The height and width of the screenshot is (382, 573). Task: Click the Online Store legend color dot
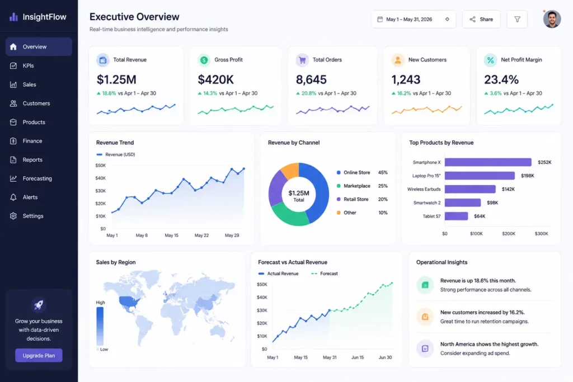(339, 172)
